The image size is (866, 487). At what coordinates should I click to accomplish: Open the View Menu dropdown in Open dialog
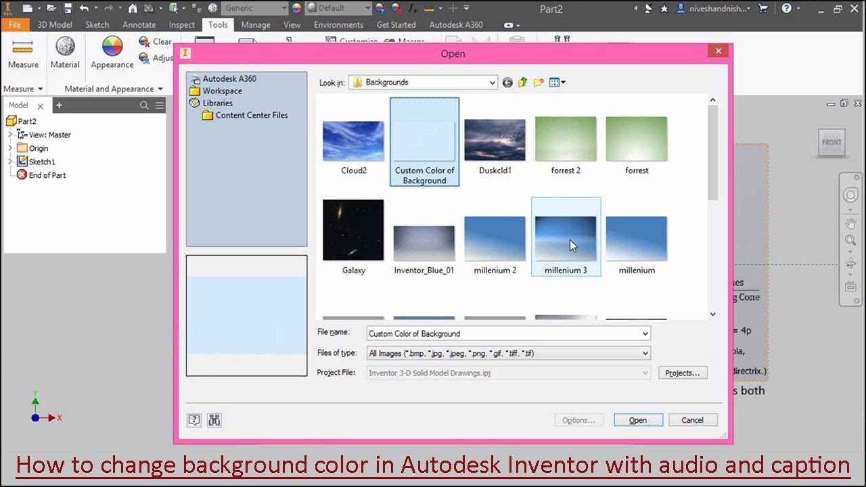click(557, 83)
